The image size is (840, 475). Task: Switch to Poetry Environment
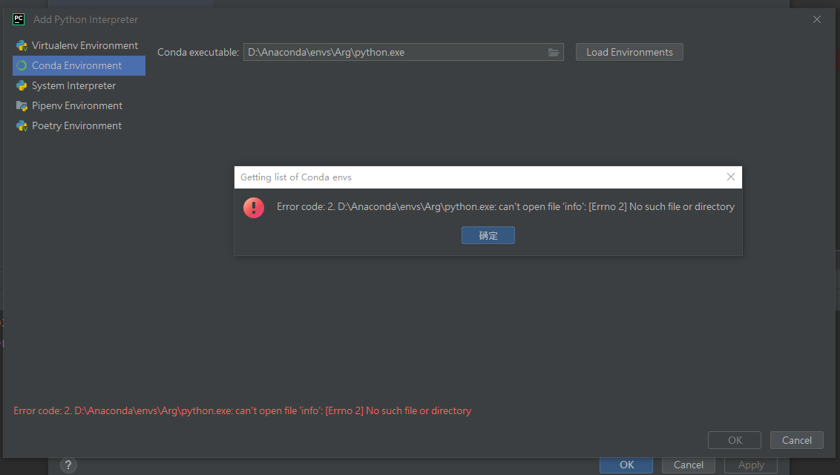click(79, 126)
